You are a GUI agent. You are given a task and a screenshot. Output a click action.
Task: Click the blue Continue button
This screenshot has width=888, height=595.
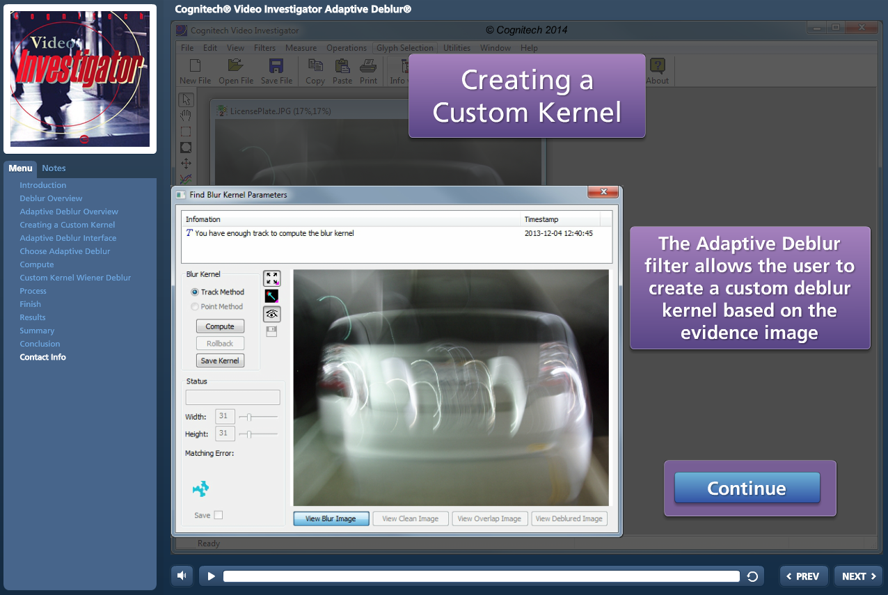(747, 488)
